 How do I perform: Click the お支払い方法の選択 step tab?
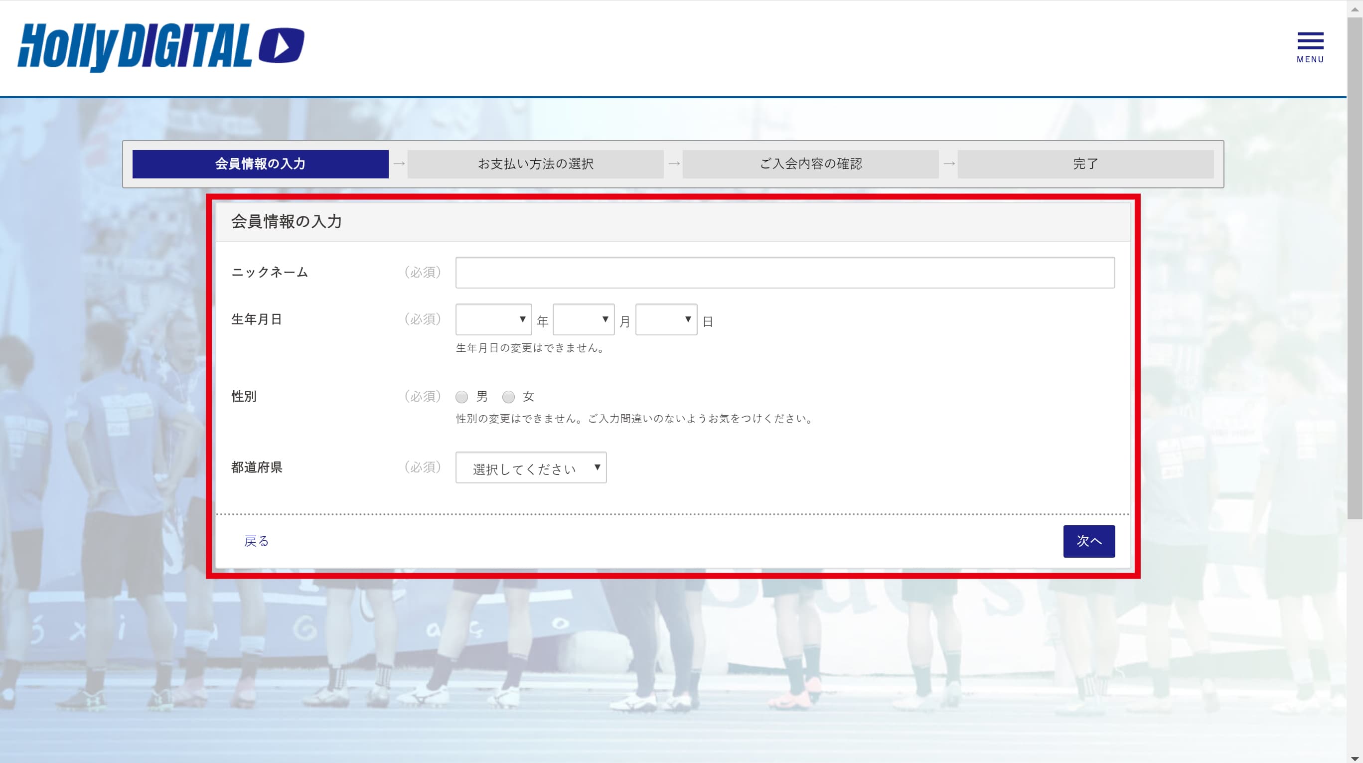click(x=535, y=164)
